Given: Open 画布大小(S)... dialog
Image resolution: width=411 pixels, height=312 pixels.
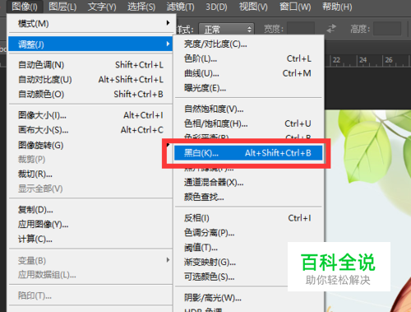Looking at the screenshot, I should coord(90,130).
